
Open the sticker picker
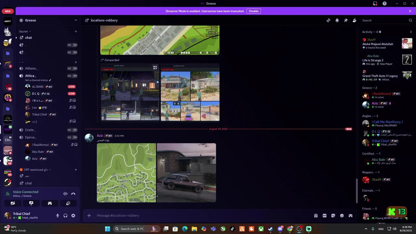point(333,215)
